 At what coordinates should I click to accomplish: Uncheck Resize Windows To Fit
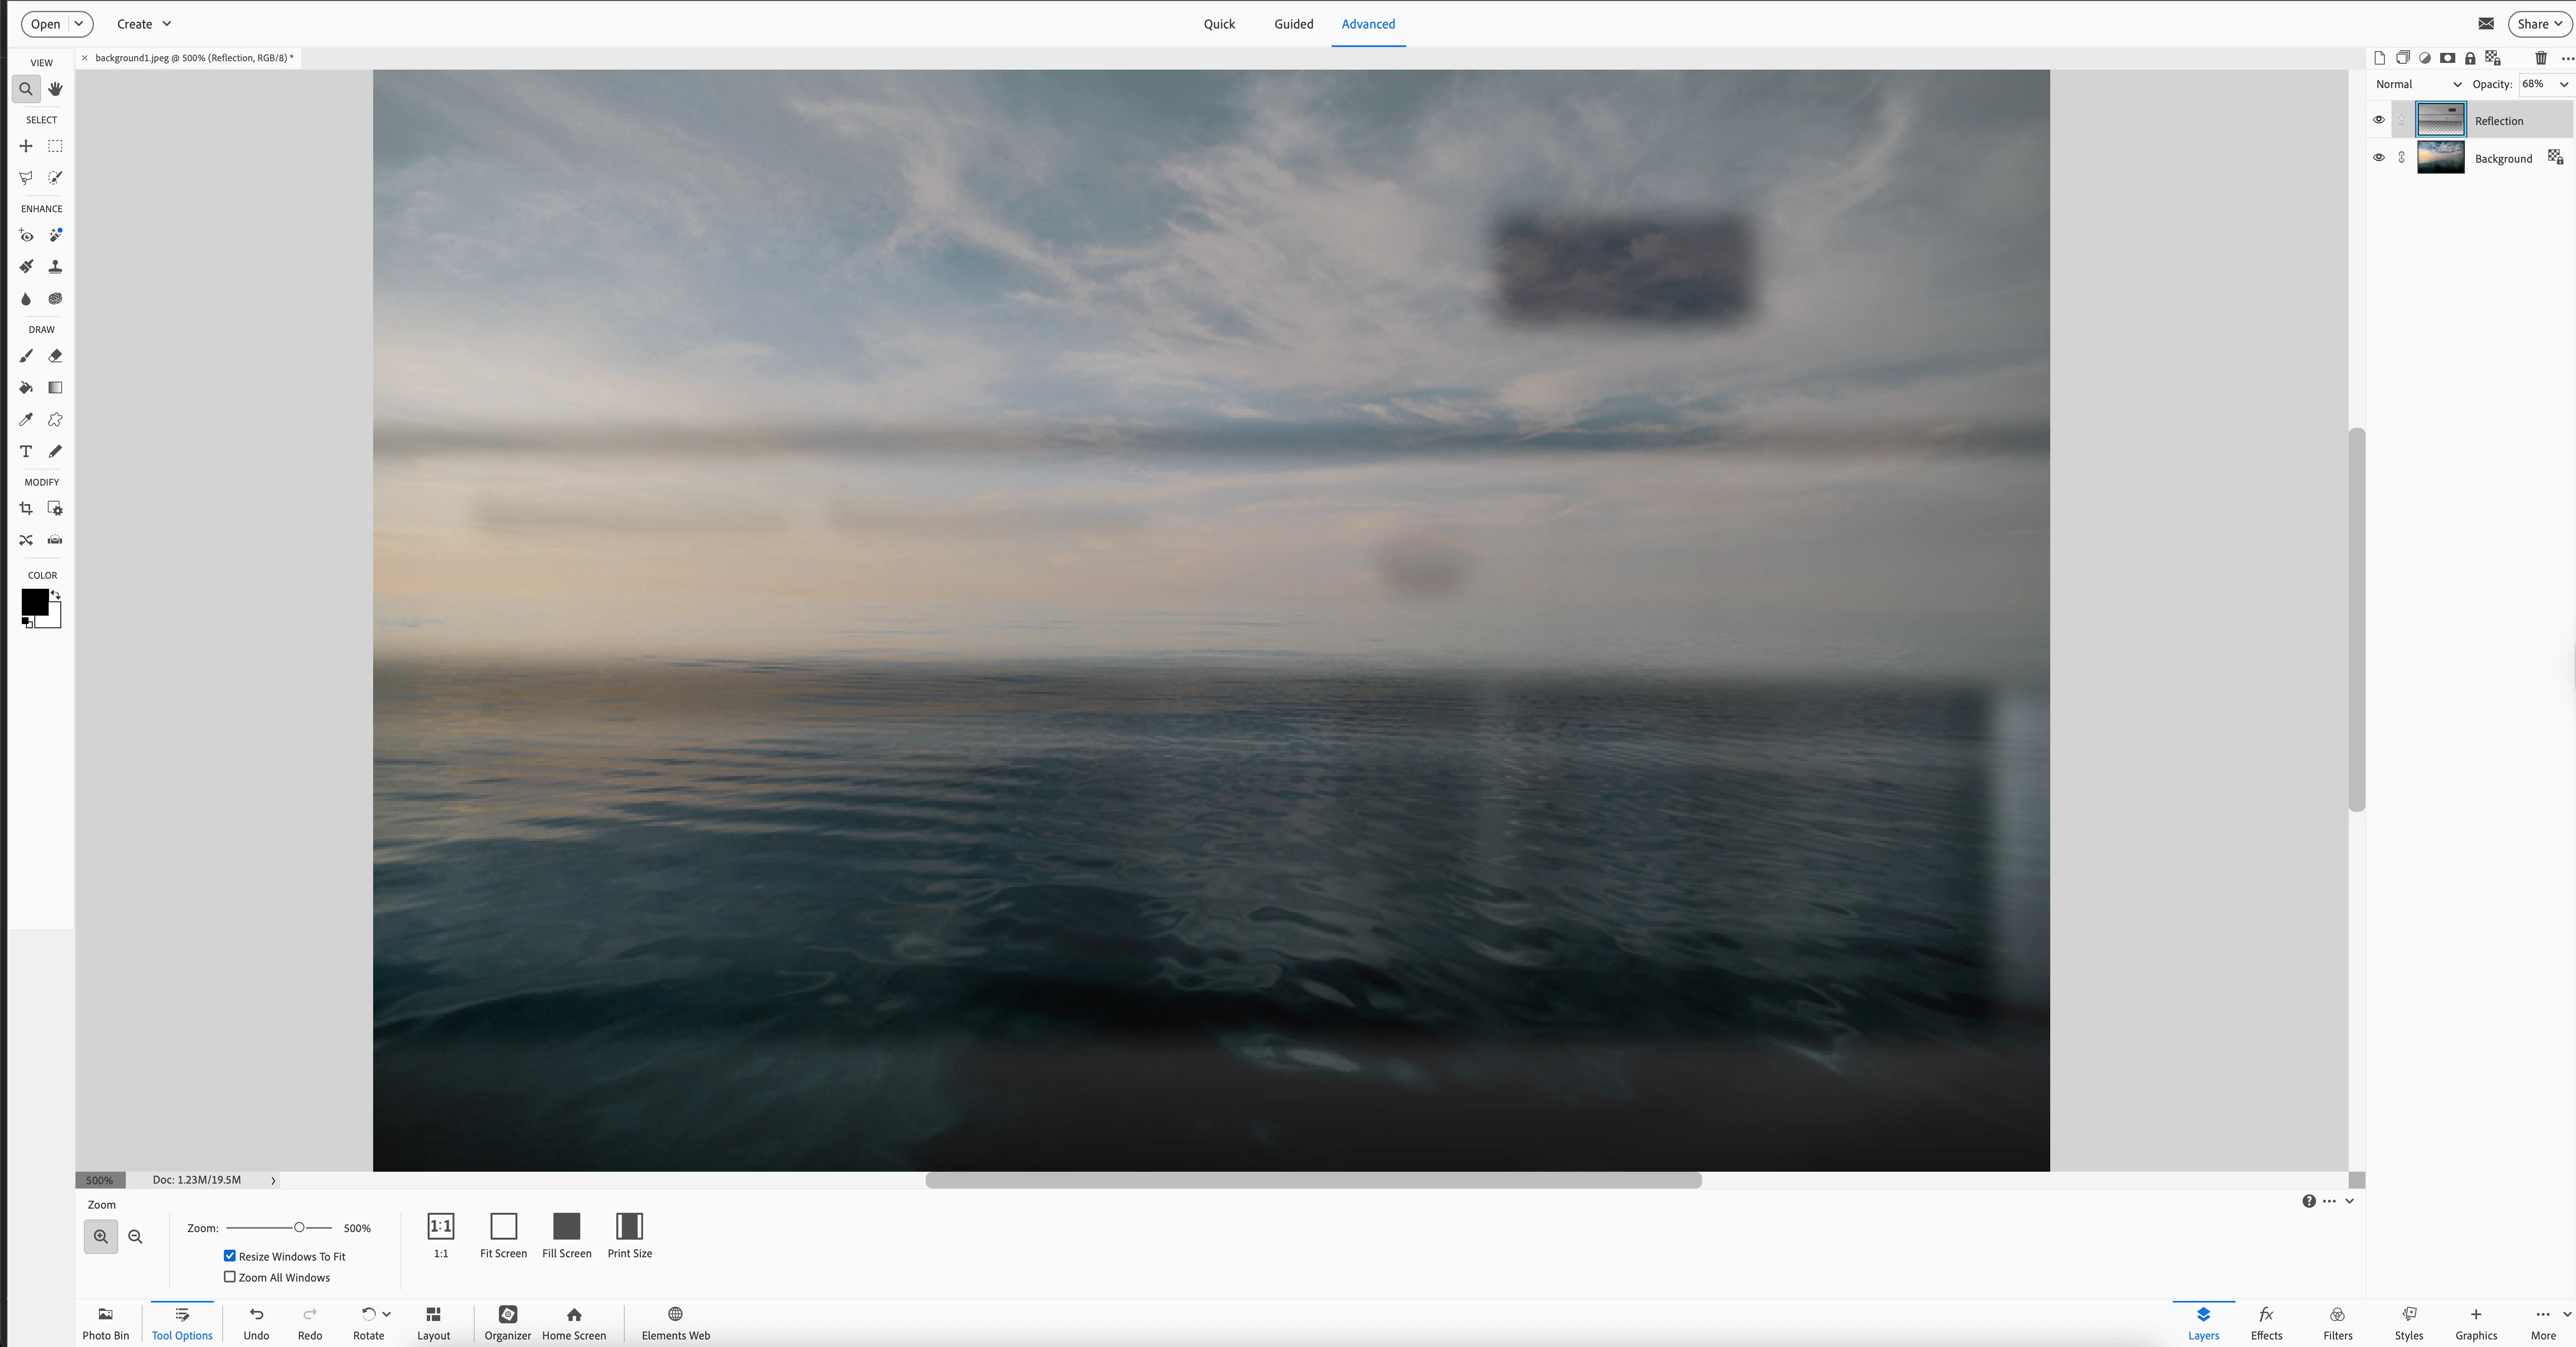[x=230, y=1256]
